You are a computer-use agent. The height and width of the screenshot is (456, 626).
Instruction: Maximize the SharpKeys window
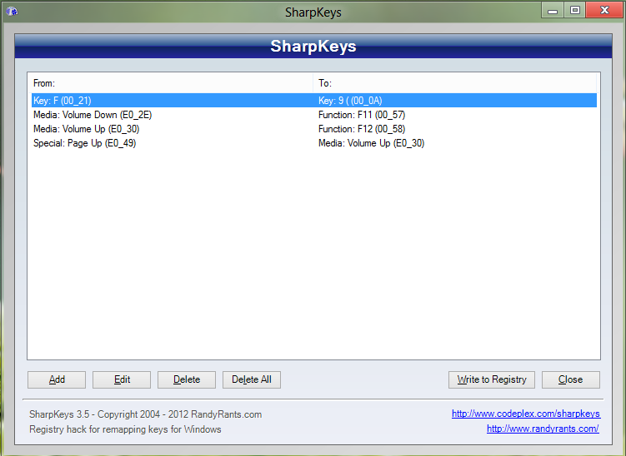click(x=575, y=10)
